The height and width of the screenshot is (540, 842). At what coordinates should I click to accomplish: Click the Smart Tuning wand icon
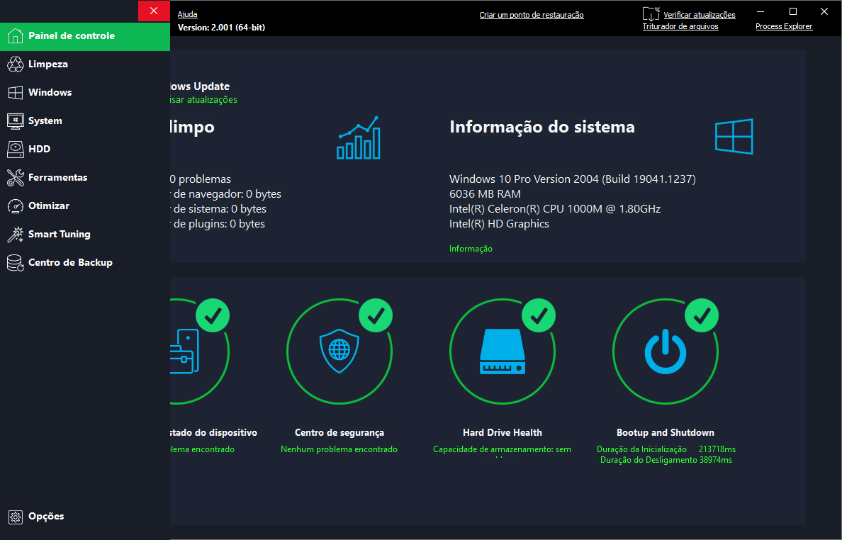[x=15, y=234]
